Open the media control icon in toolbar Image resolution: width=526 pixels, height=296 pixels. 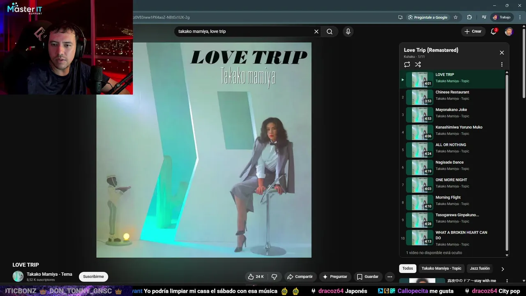tap(484, 17)
